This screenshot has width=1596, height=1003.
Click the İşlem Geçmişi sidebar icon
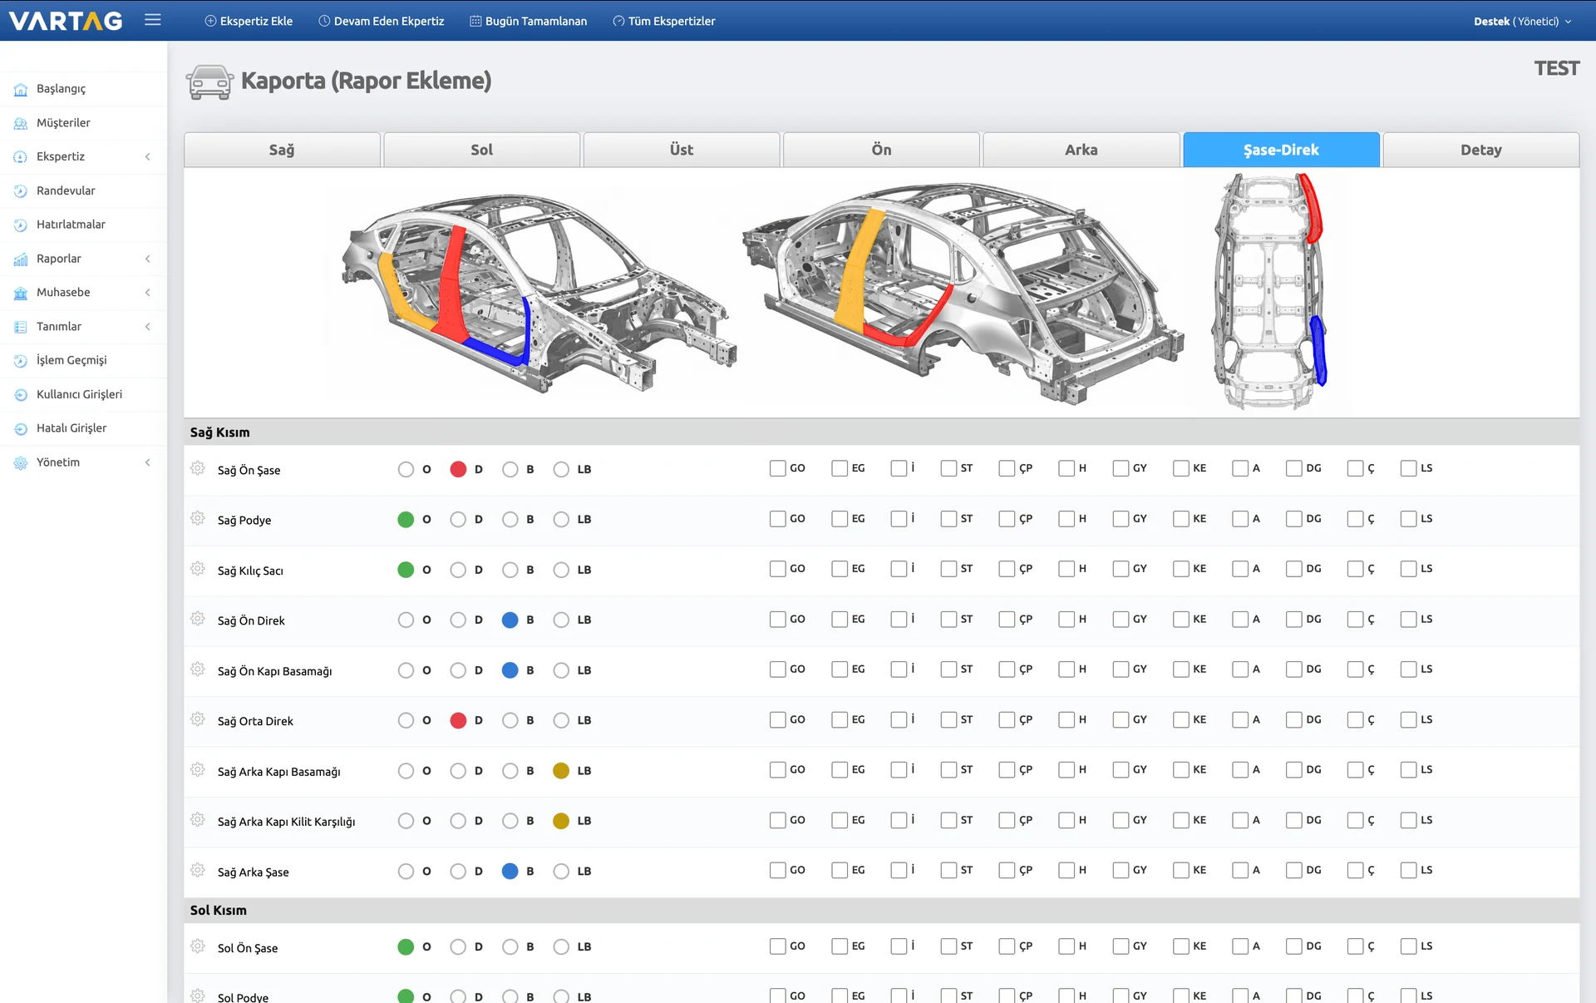[21, 361]
